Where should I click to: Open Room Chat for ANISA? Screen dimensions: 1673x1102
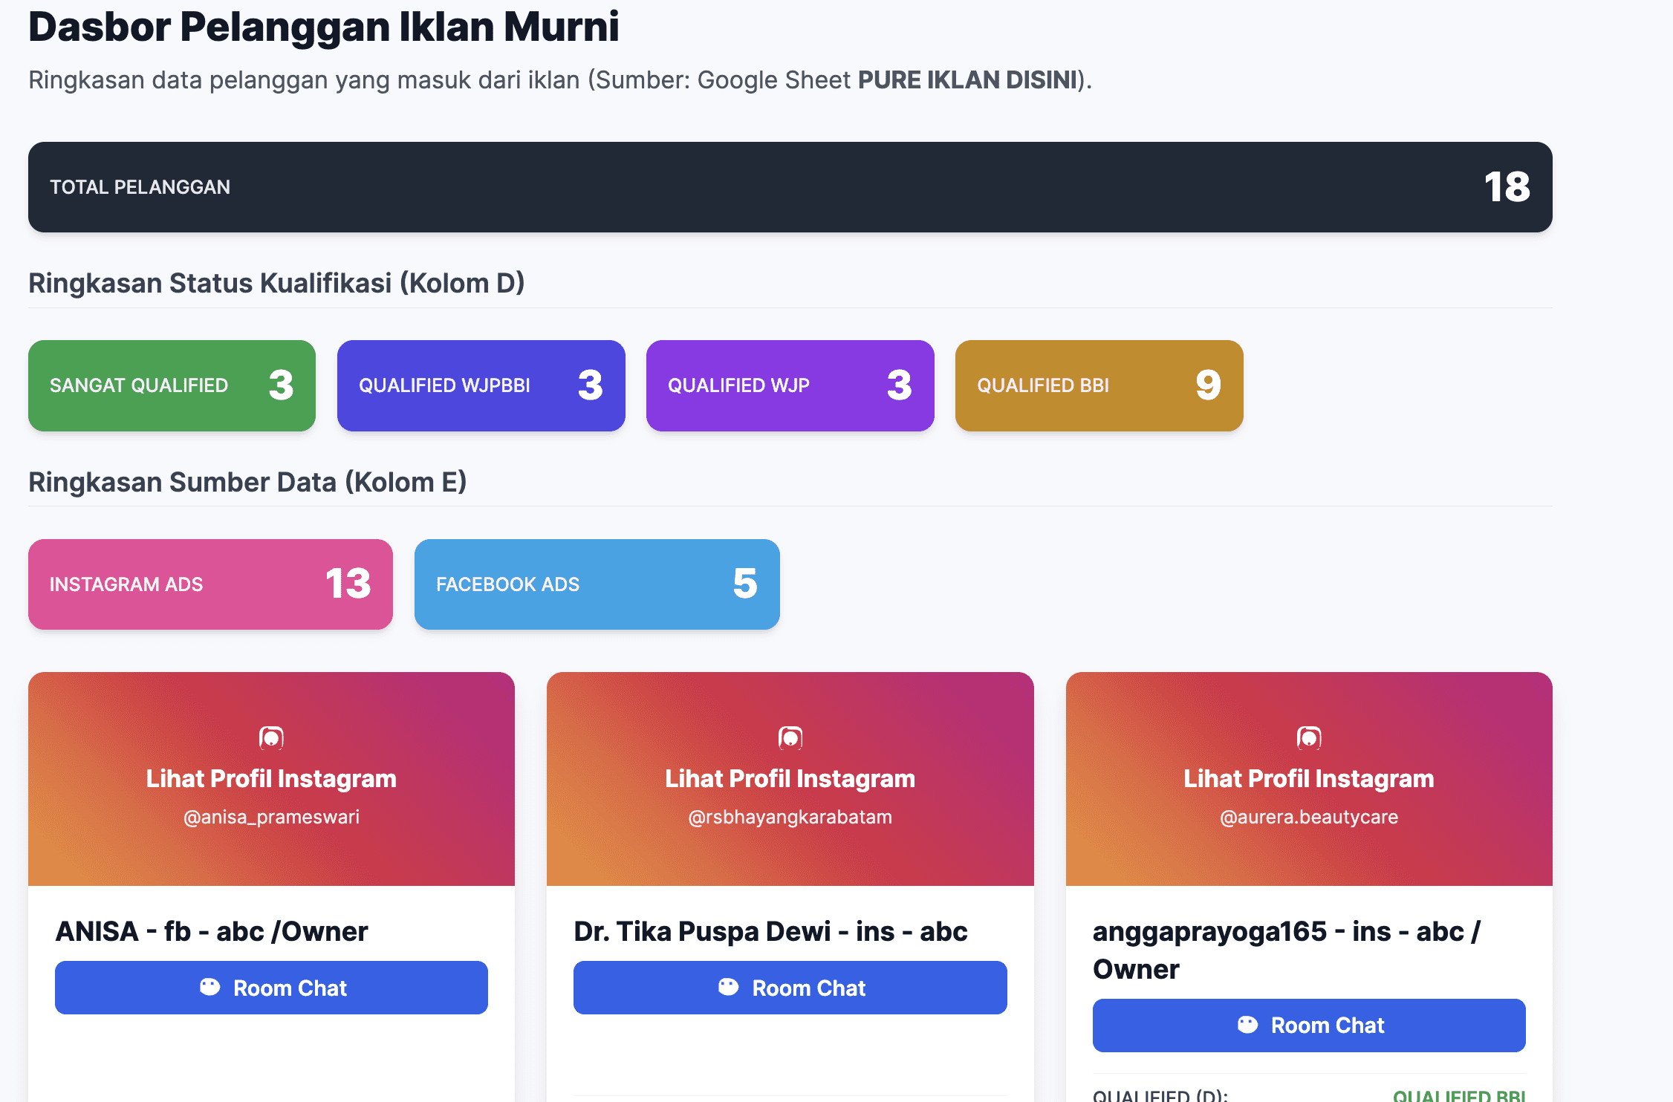[x=271, y=988]
